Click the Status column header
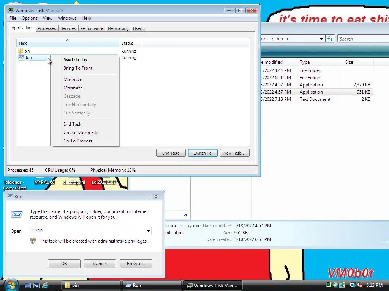Image resolution: width=389 pixels, height=291 pixels. click(x=131, y=43)
